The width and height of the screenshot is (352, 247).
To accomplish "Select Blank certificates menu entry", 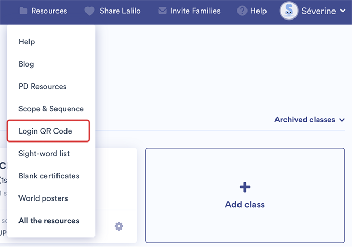I will click(49, 176).
